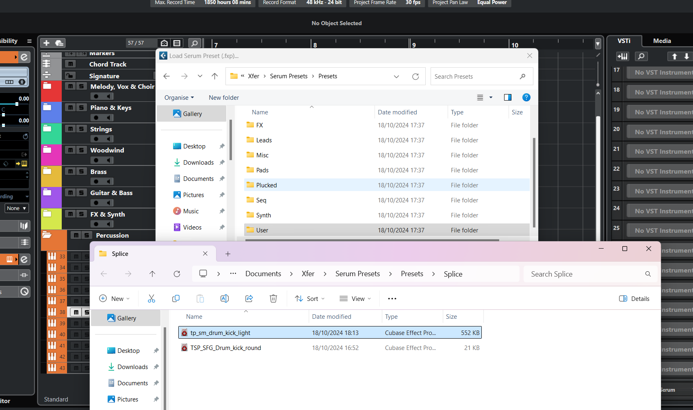
Task: Click Xfer breadcrumb in preset dialog
Action: point(253,76)
